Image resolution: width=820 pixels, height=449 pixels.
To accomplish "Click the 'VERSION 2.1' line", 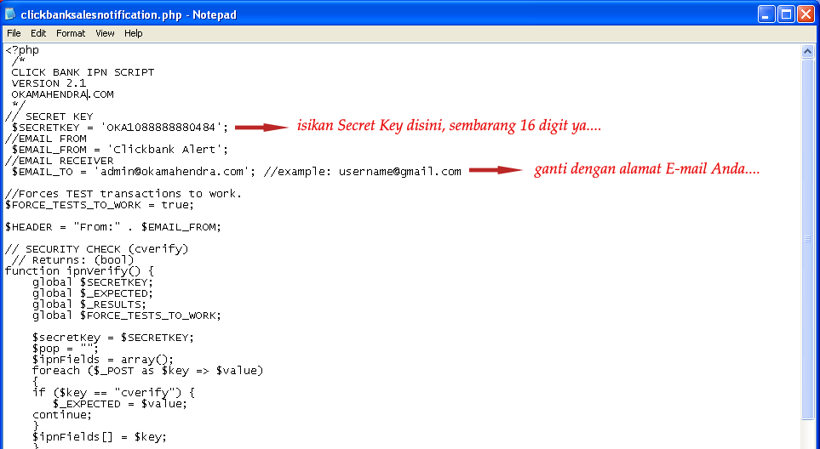I will pyautogui.click(x=49, y=83).
